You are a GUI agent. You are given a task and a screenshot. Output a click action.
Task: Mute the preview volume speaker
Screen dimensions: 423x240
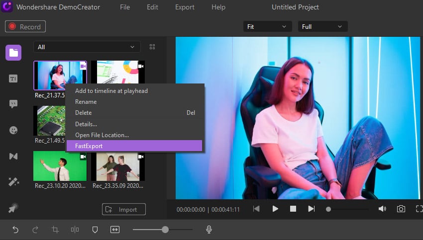382,209
